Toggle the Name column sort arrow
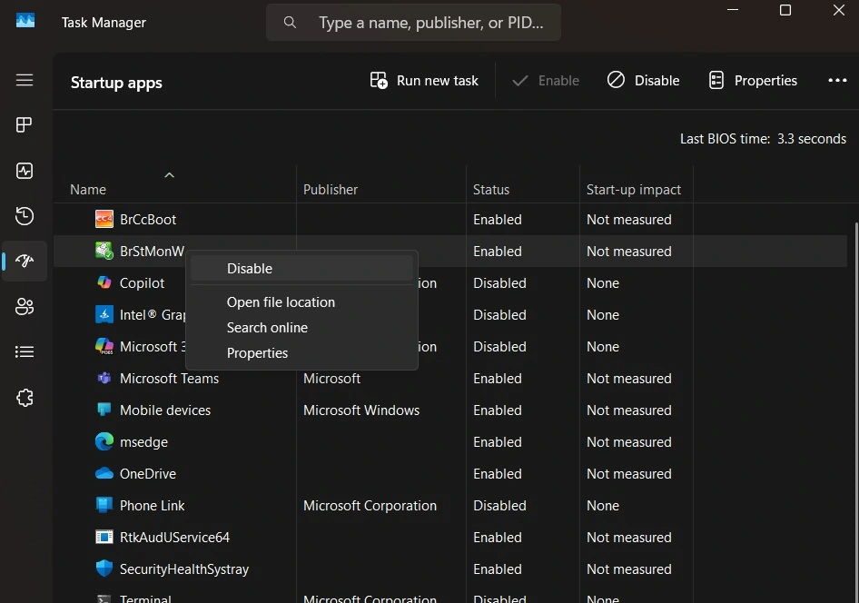859x603 pixels. (x=169, y=175)
